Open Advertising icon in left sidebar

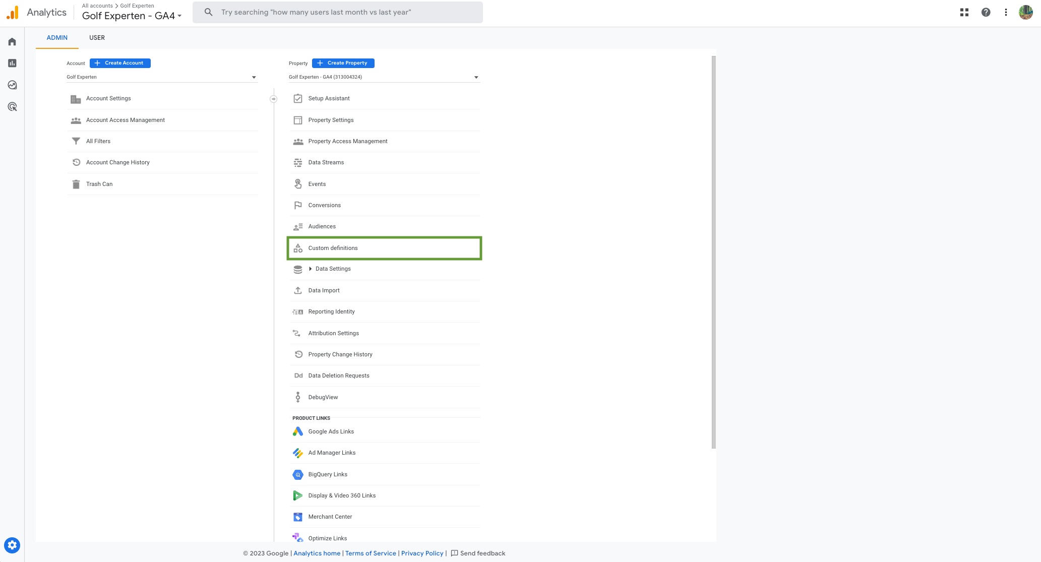tap(12, 107)
